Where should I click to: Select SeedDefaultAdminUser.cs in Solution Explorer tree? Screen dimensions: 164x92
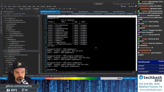click(17, 45)
